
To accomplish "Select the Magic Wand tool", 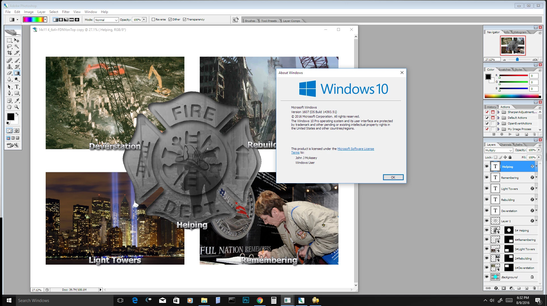I will (x=17, y=46).
